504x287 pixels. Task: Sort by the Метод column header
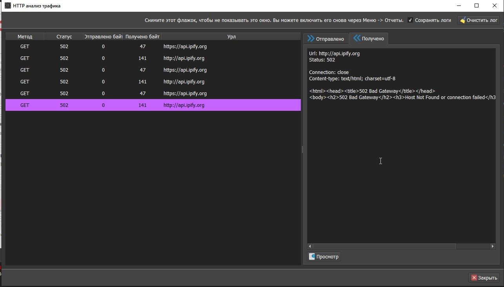pyautogui.click(x=25, y=37)
